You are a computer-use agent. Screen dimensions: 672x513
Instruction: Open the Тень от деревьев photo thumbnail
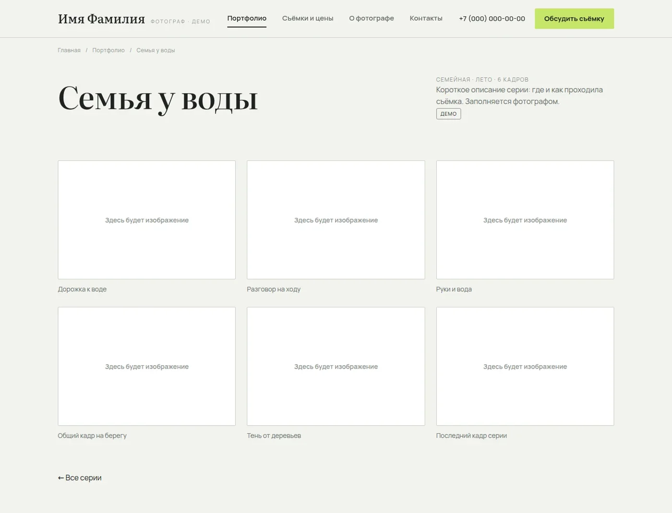(336, 366)
